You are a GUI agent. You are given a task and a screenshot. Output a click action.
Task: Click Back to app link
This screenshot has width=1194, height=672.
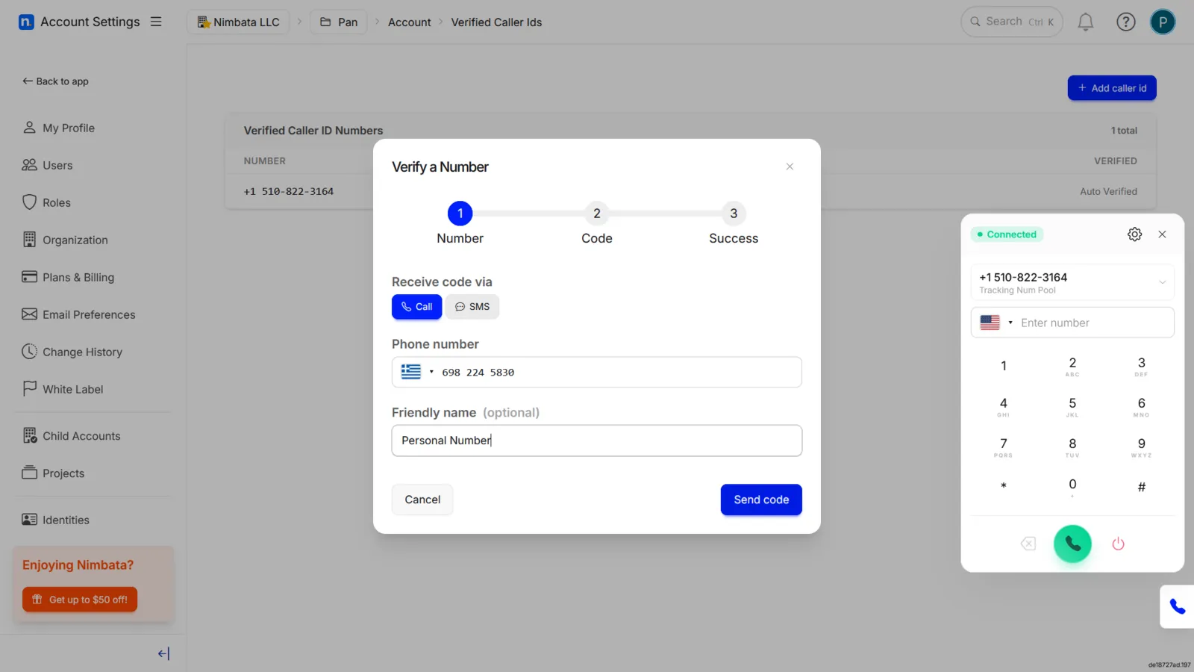(x=55, y=81)
